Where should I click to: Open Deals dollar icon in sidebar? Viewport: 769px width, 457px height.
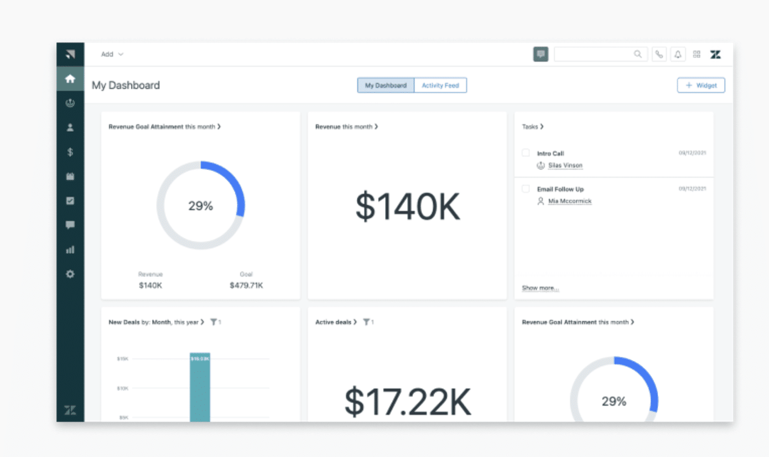[70, 152]
